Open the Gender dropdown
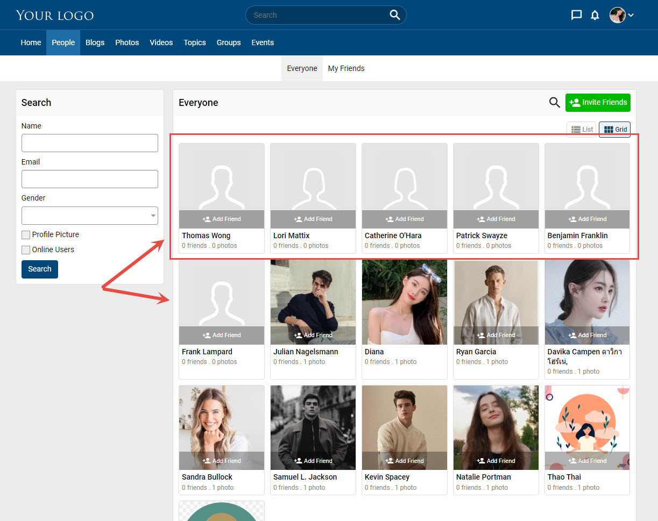Viewport: 658px width, 521px height. [90, 216]
